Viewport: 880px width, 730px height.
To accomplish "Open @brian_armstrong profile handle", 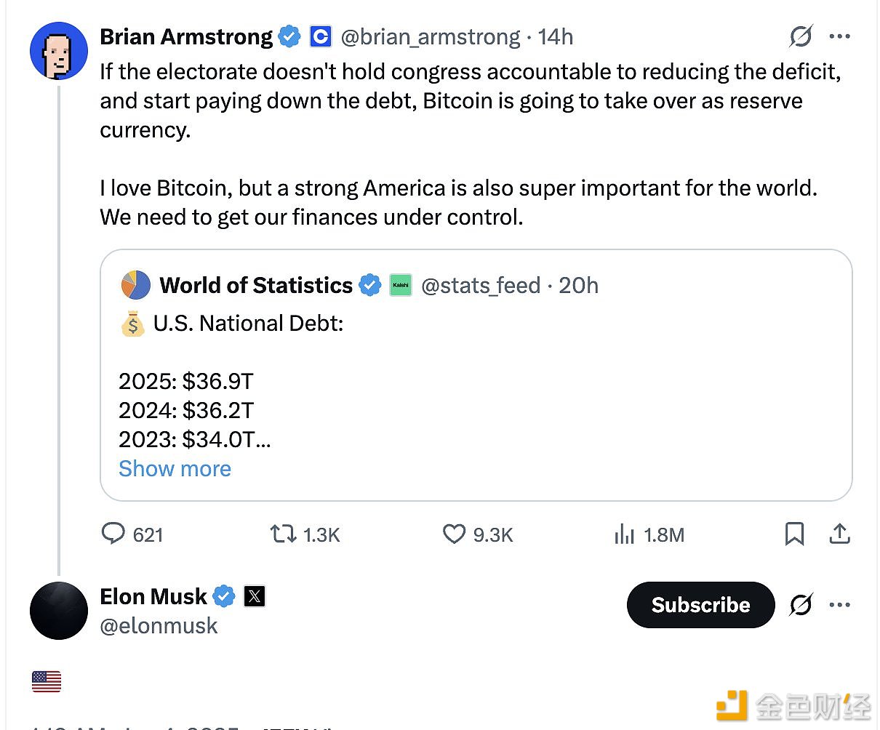I will tap(431, 36).
